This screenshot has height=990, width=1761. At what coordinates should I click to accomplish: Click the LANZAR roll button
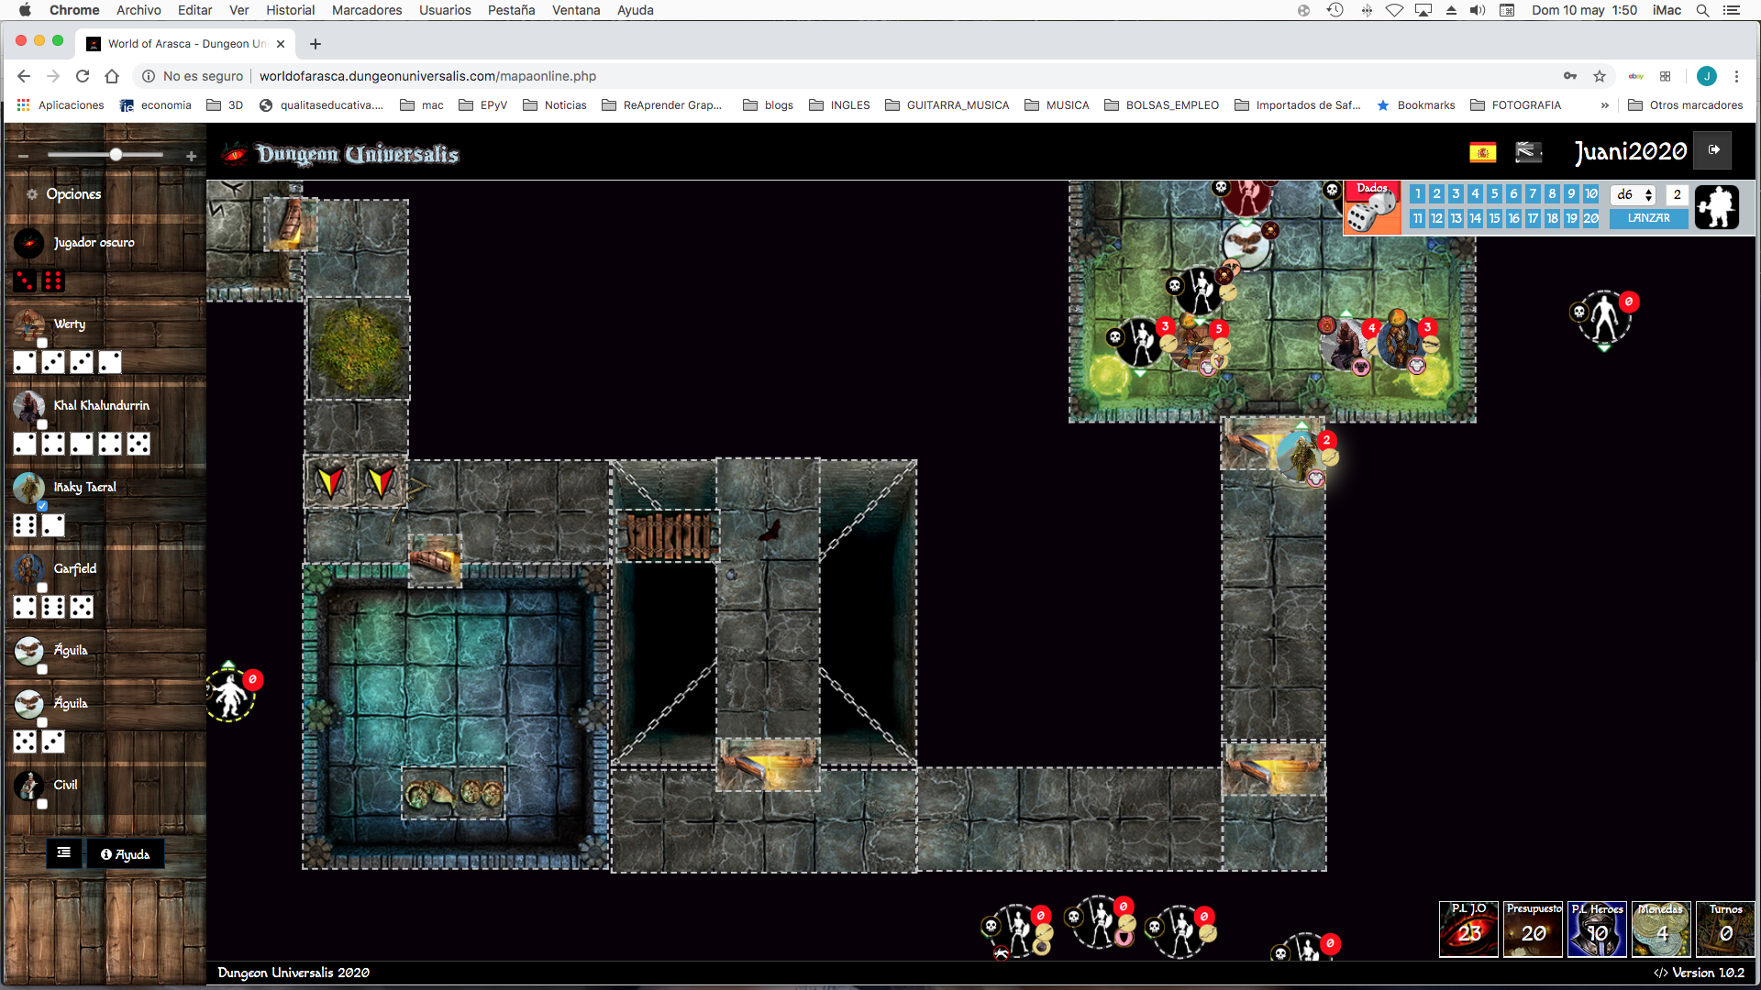(1648, 218)
